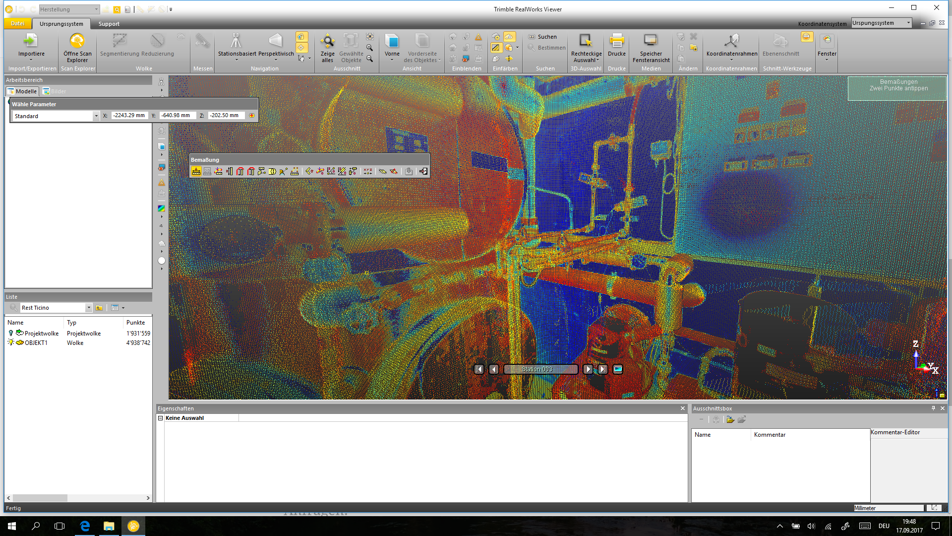Open the Standard parameter dropdown
This screenshot has height=536, width=952.
[x=96, y=116]
